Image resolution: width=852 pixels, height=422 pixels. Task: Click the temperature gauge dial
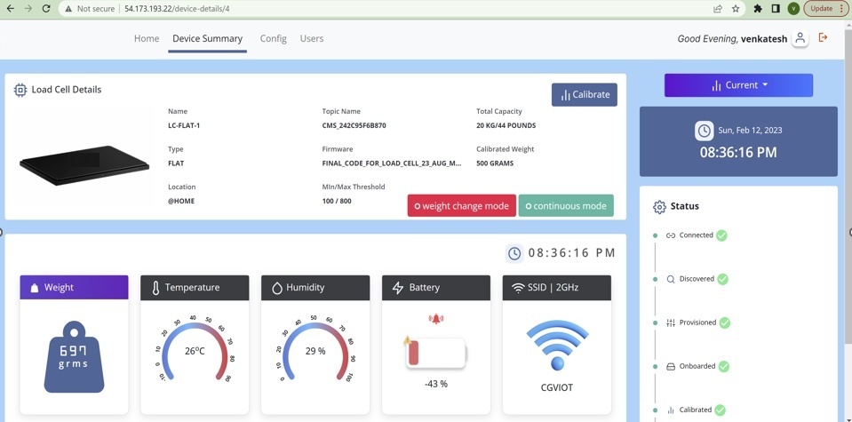(195, 351)
